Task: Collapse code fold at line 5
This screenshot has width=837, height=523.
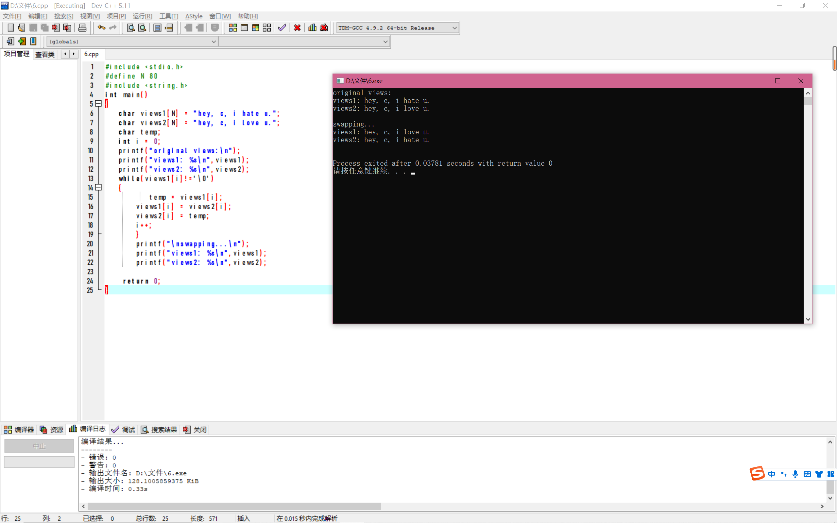Action: pyautogui.click(x=98, y=103)
